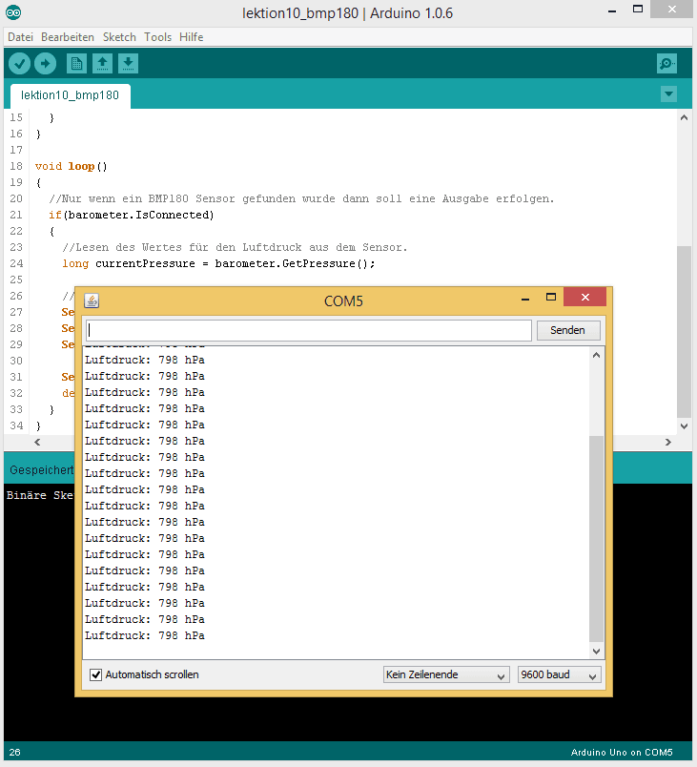This screenshot has height=767, width=697.
Task: Click the Upload arrow icon
Action: pos(46,64)
